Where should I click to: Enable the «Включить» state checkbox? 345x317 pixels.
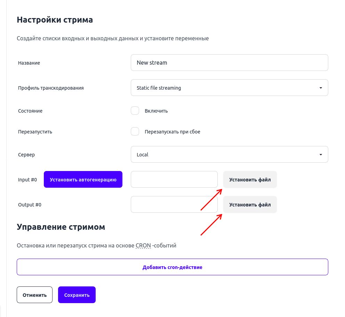(x=135, y=111)
